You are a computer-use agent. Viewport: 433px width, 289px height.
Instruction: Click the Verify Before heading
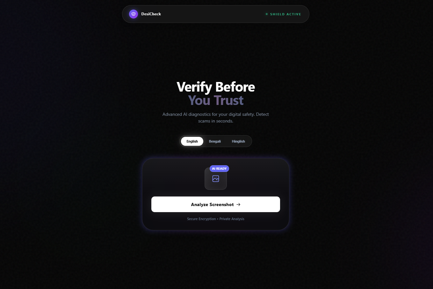pyautogui.click(x=216, y=87)
